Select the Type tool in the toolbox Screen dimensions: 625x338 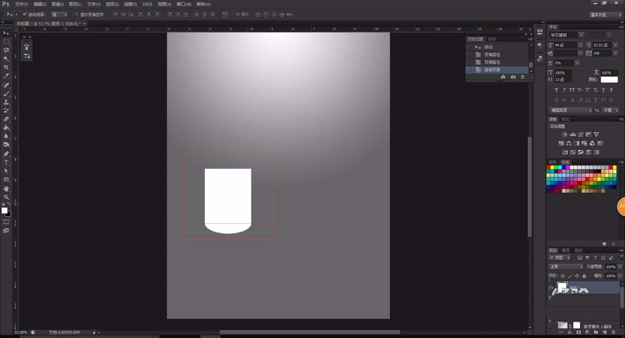coord(6,162)
